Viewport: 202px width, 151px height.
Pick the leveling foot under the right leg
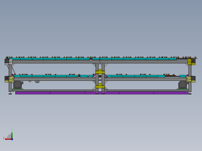point(190,93)
